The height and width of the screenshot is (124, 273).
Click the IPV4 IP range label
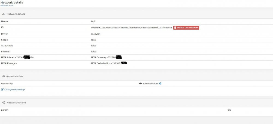point(9,63)
